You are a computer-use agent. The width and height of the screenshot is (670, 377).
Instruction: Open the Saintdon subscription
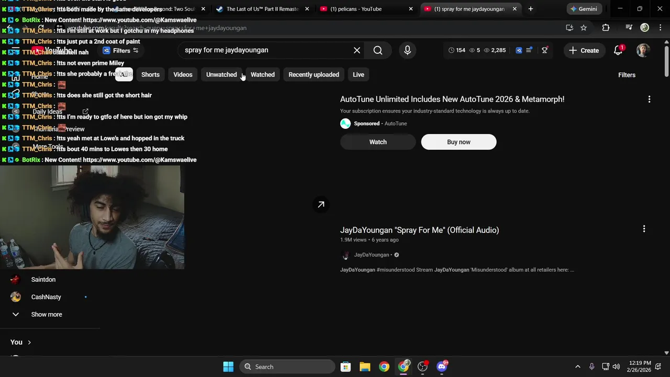pyautogui.click(x=43, y=280)
